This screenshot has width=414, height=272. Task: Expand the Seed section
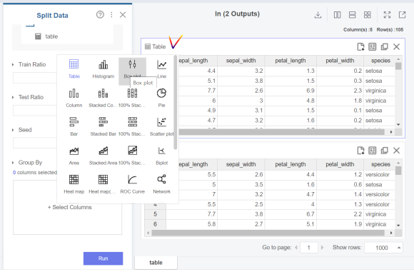tap(13, 130)
